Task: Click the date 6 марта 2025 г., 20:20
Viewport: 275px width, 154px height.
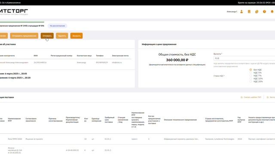Action: click(x=19, y=78)
